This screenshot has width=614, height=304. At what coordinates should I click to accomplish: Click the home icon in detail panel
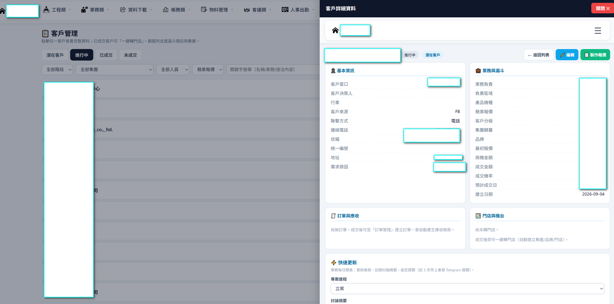click(x=335, y=30)
